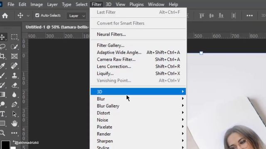Viewport: 266px width, 149px height.
Task: Select the Lasso tool
Action: (x=3, y=46)
